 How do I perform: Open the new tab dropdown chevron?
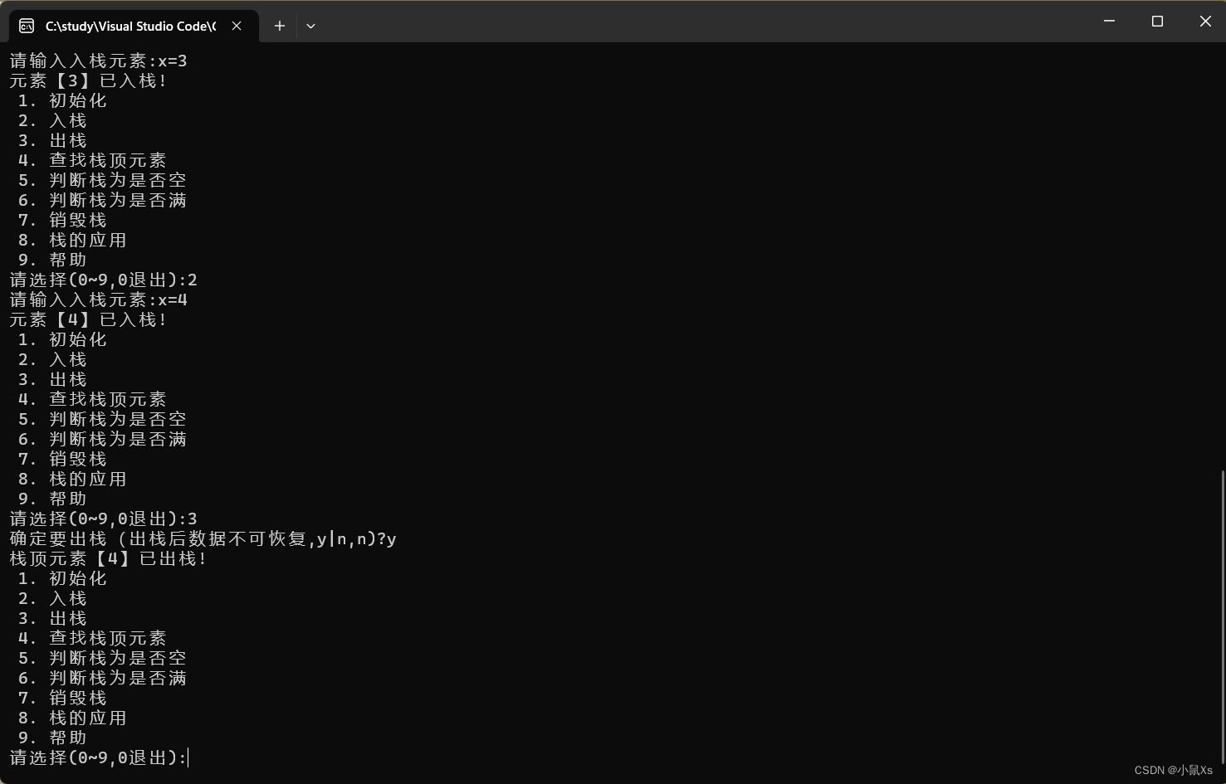pos(310,26)
